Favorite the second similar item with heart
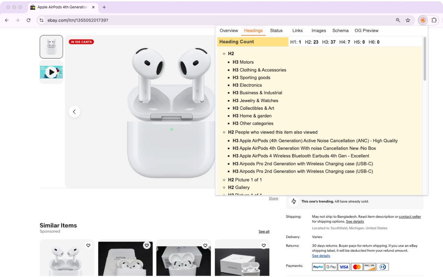The width and height of the screenshot is (443, 277). tap(147, 245)
